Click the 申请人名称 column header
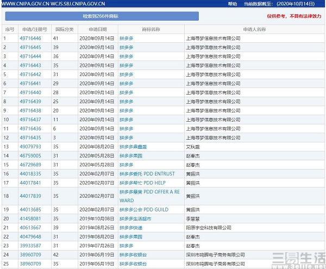Screen dimensions: 326x269 (254, 29)
